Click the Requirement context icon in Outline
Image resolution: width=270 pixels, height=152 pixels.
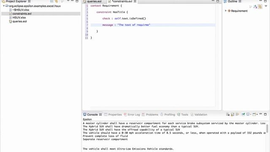tap(229, 11)
